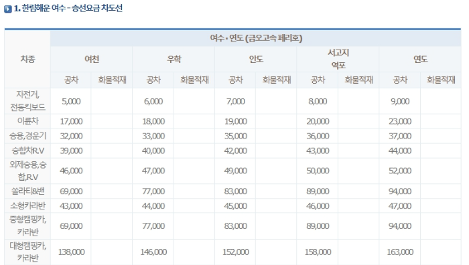This screenshot has height=265, width=469.
Task: Click the '중형캠핑카, 카라반' row label
Action: click(x=27, y=226)
